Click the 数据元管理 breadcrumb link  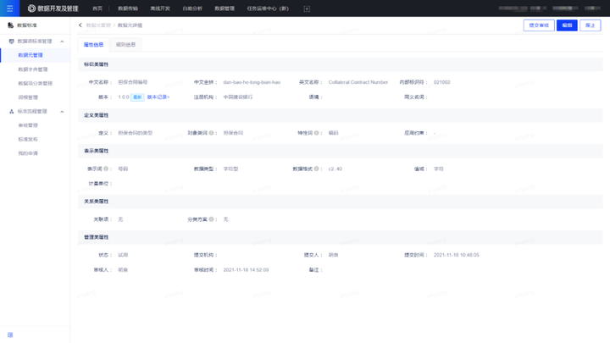pyautogui.click(x=98, y=25)
